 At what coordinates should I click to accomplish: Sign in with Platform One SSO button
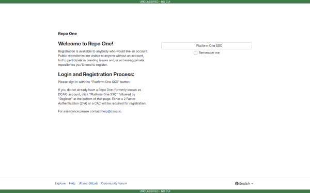click(x=207, y=46)
